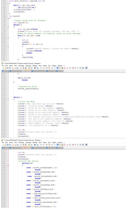Click the New file icon in the middle Notepad++ window
126x208 pixels.
(x=2, y=68)
